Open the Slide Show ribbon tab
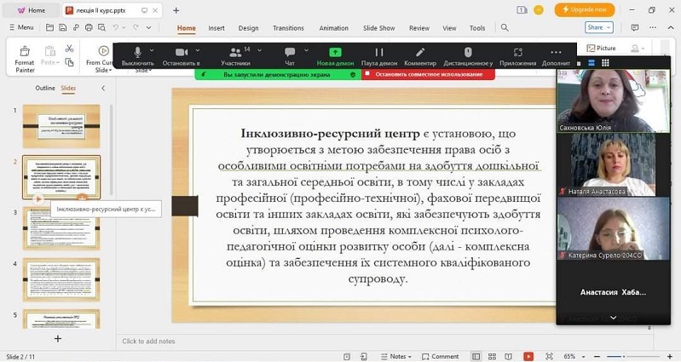 [378, 28]
